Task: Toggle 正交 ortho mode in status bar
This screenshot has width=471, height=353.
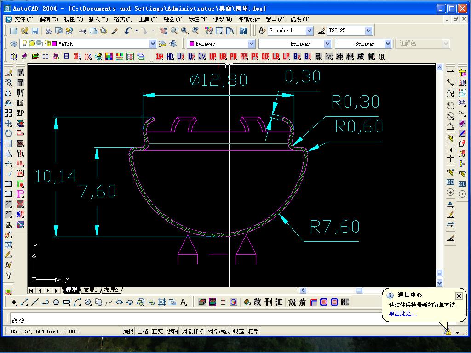Action: click(157, 331)
